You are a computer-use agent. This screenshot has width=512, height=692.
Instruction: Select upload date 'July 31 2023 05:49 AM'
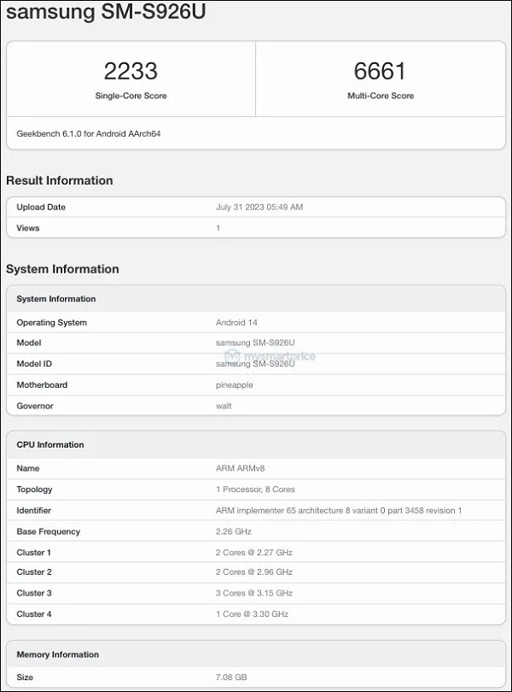point(259,207)
